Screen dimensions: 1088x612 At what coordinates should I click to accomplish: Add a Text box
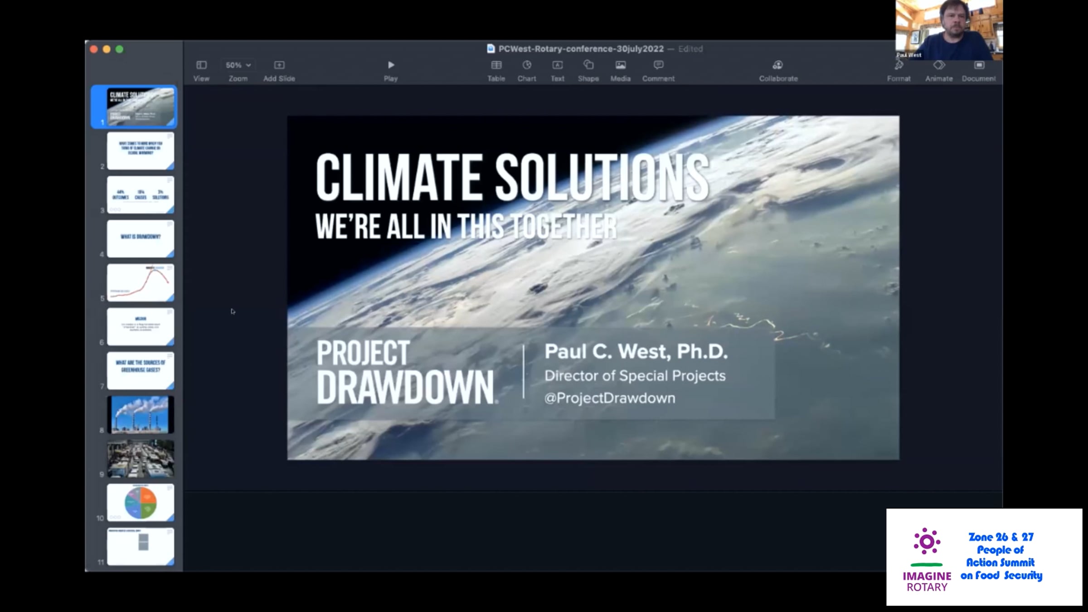coord(557,66)
